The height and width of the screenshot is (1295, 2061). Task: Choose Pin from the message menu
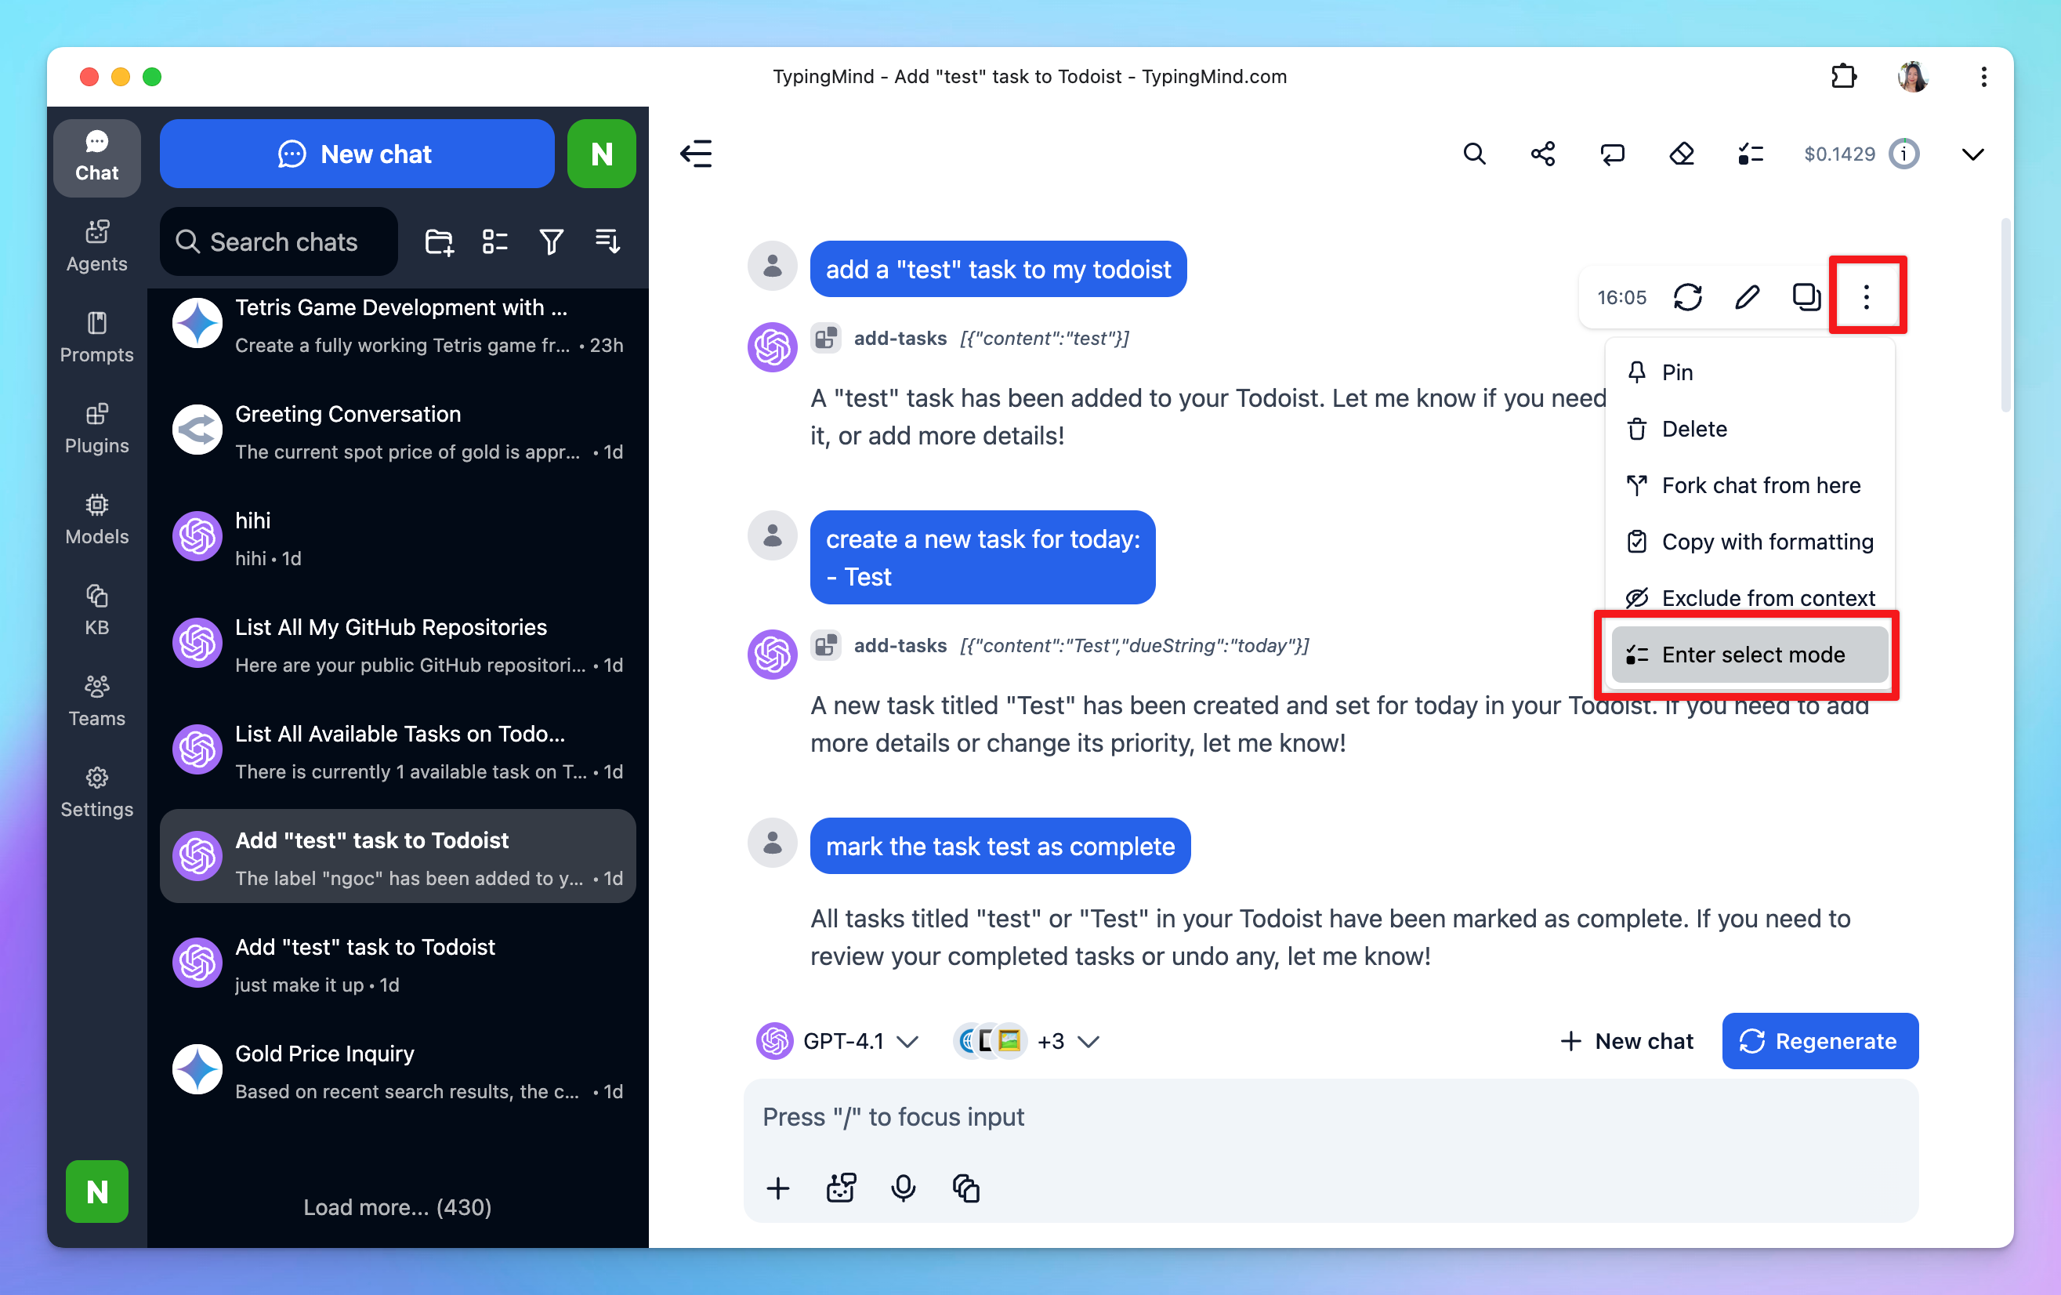[x=1749, y=372]
